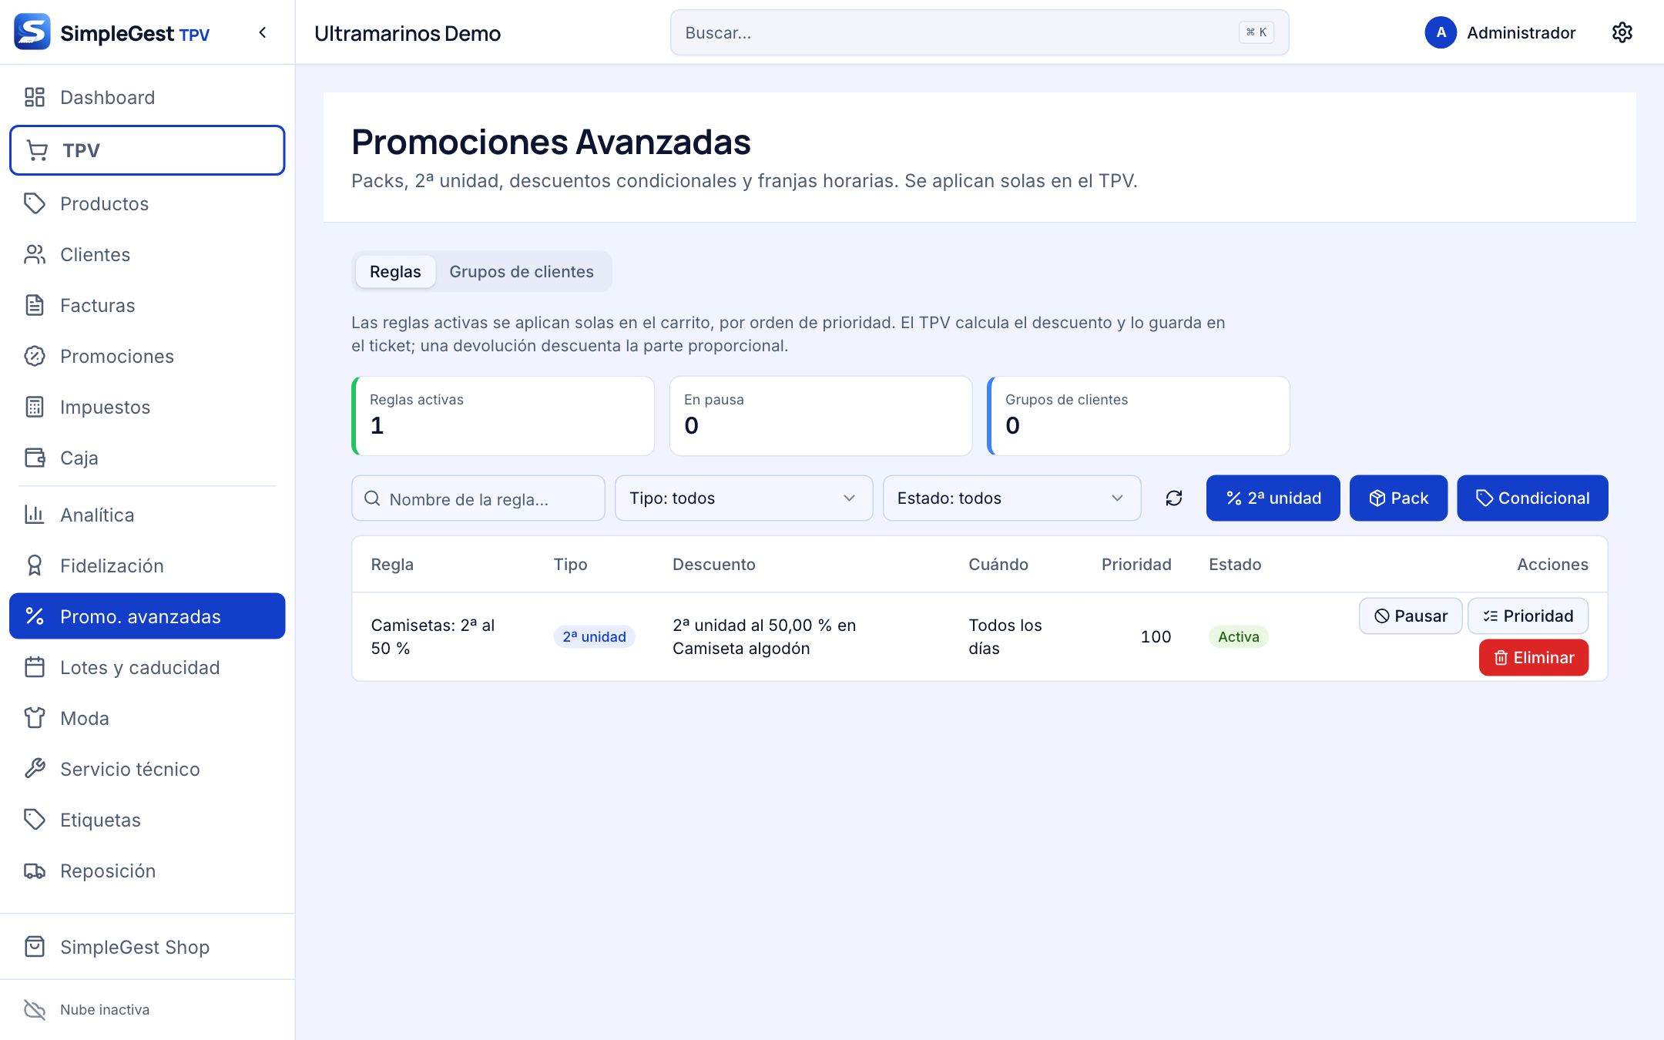1664x1040 pixels.
Task: Click the Servicio técnico wrench icon
Action: (35, 769)
